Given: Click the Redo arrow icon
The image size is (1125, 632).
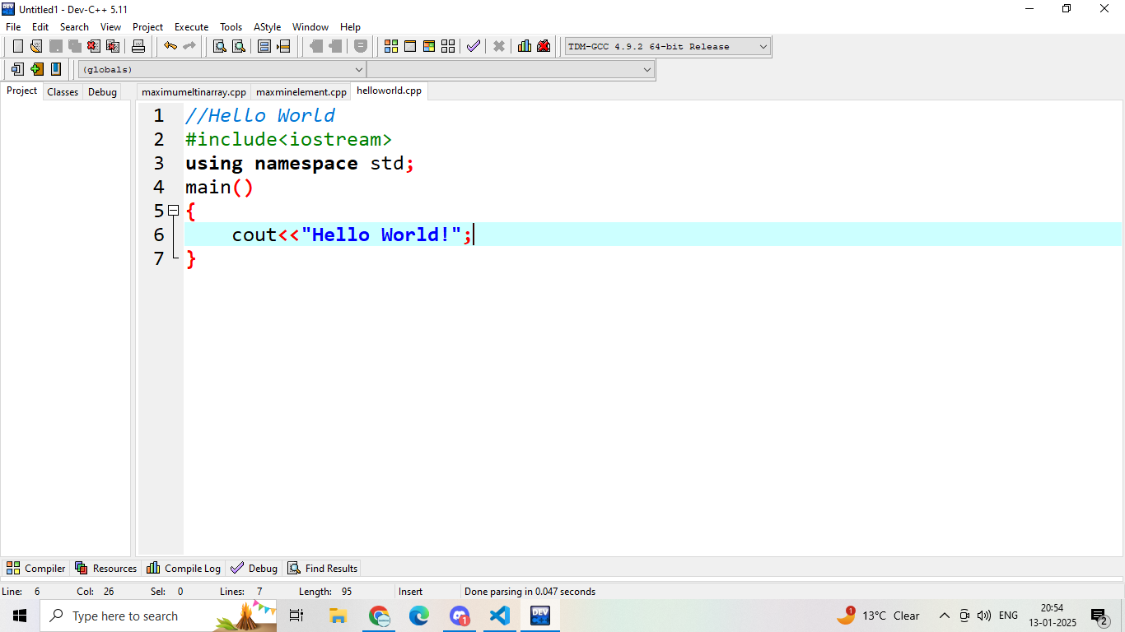Looking at the screenshot, I should pos(189,46).
